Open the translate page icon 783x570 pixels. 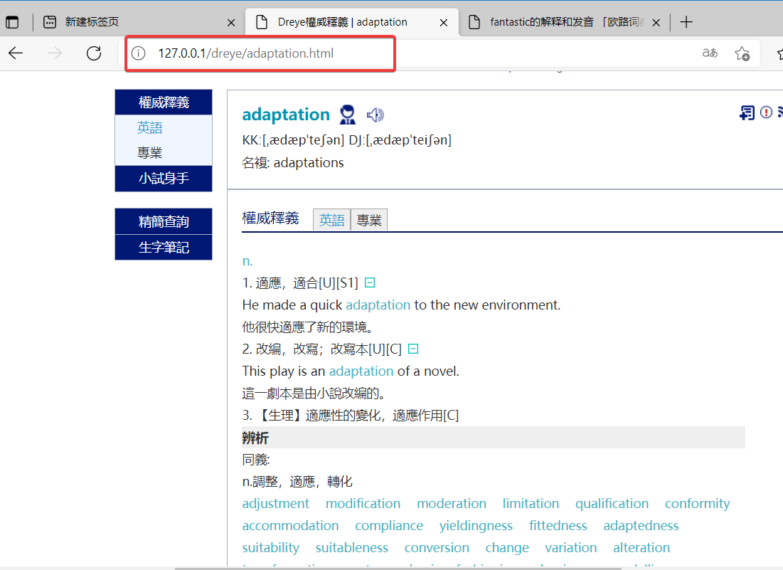[x=710, y=53]
